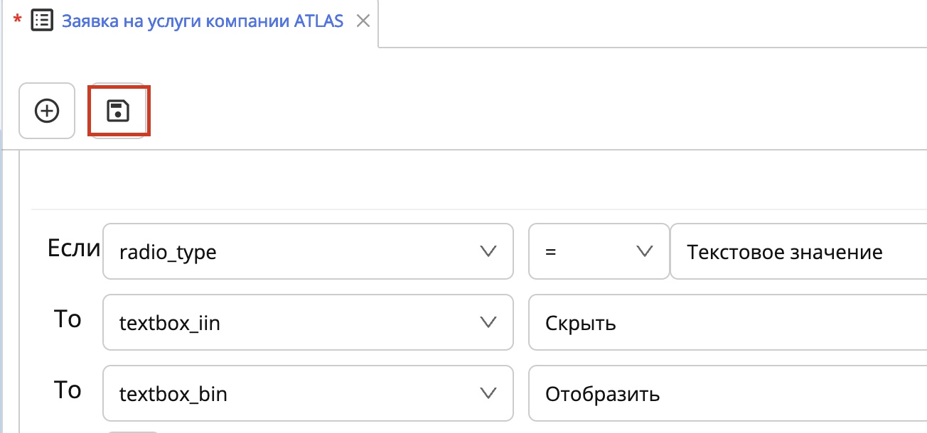The height and width of the screenshot is (433, 927).
Task: Click the red asterisk marking unsaved changes
Action: [15, 21]
